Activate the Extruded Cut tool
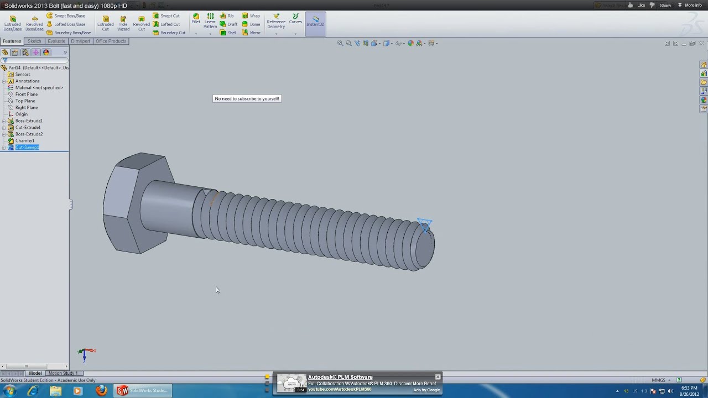 106,23
